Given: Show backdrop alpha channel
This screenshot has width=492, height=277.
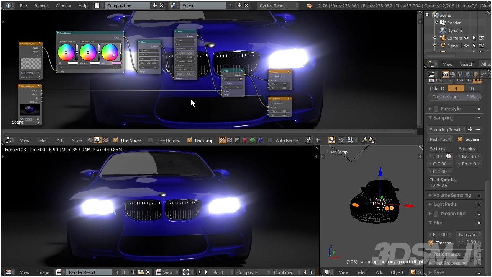Looking at the screenshot, I should [x=237, y=140].
